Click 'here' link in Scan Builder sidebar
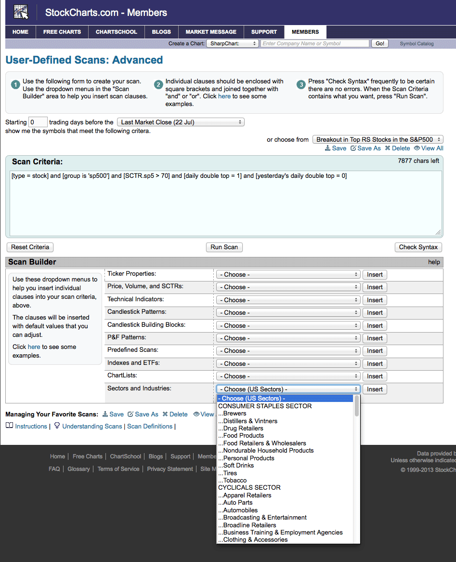The image size is (456, 562). 34,347
